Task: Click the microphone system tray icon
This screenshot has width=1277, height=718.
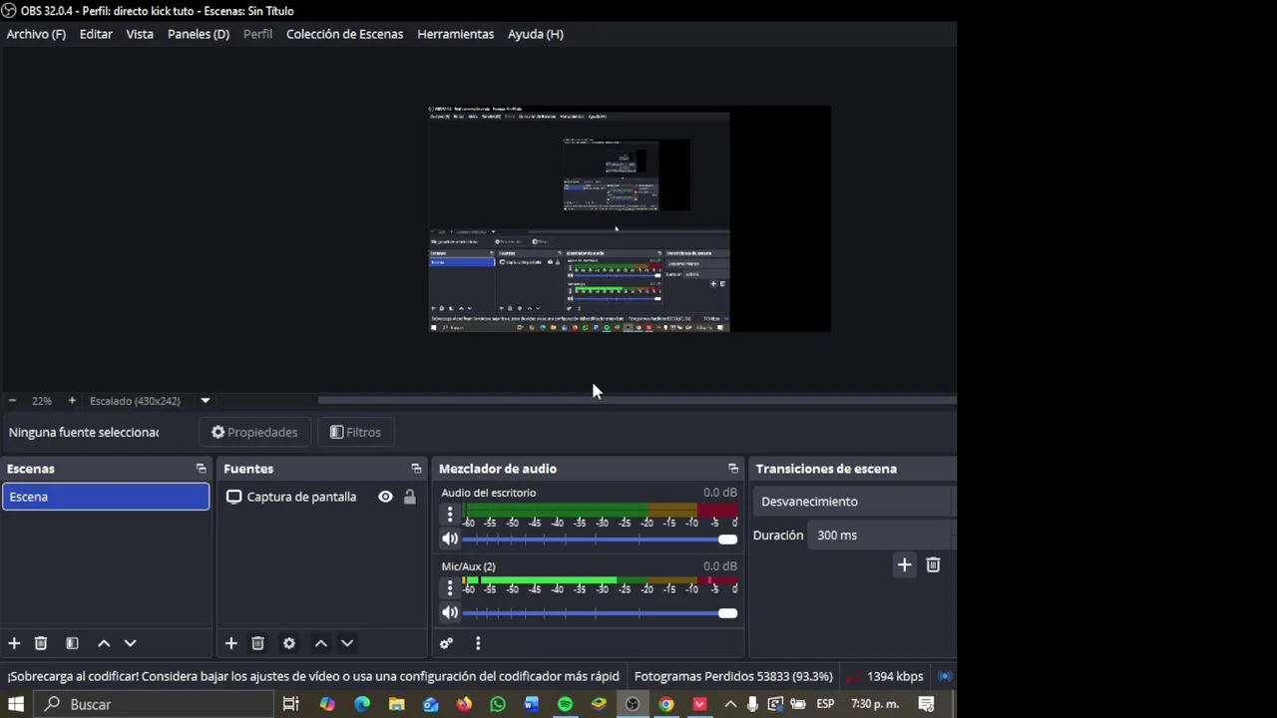Action: (x=752, y=704)
